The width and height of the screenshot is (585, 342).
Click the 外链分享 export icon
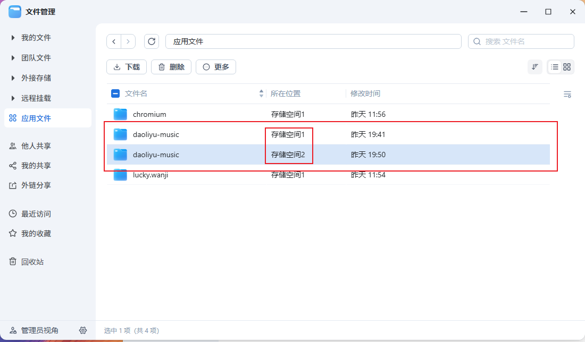coord(13,185)
